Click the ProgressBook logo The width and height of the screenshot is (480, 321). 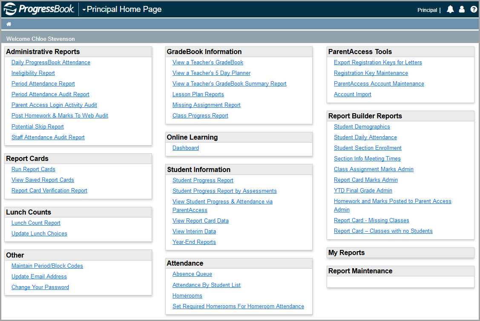coord(39,9)
